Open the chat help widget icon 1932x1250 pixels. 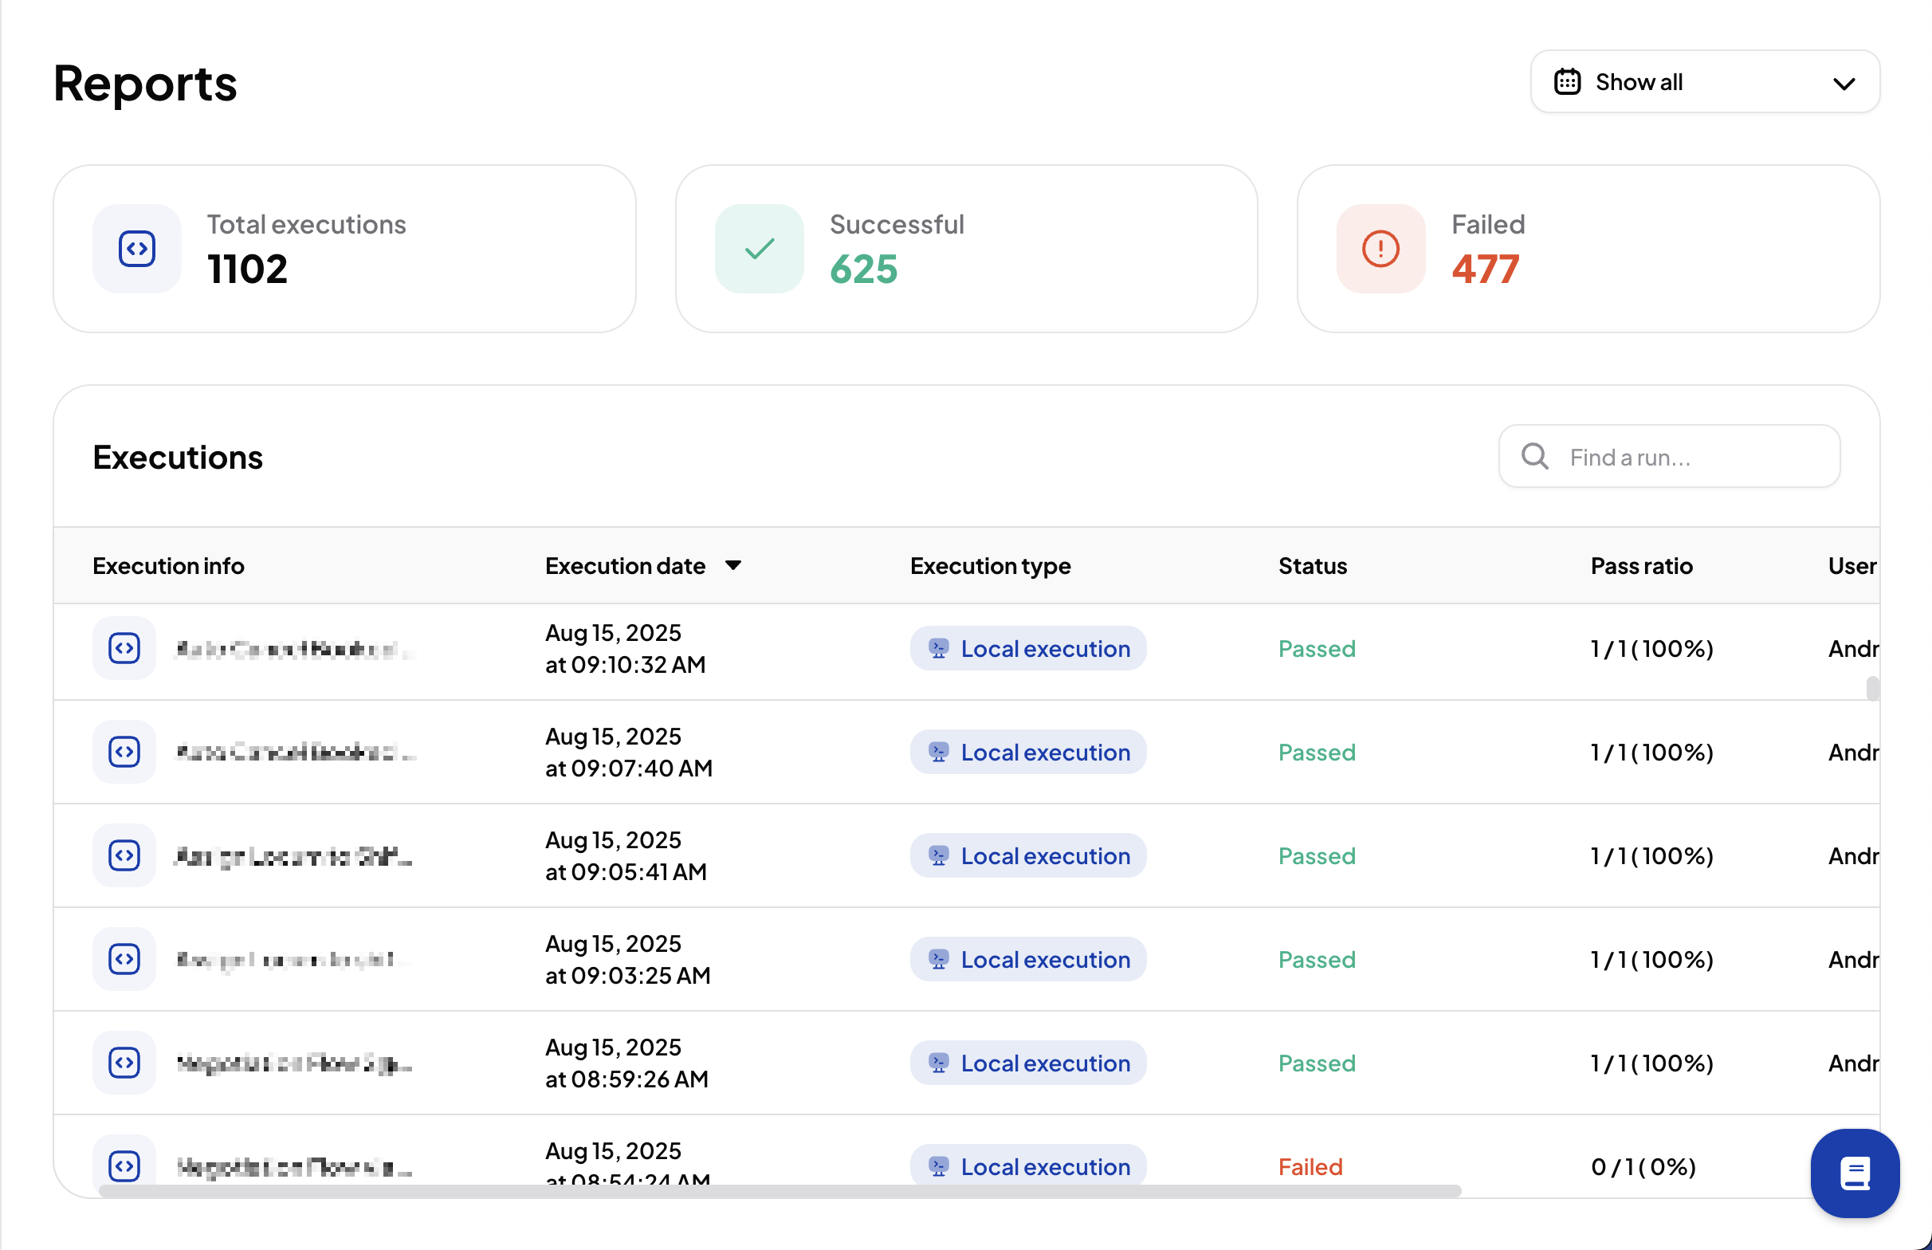click(x=1854, y=1173)
